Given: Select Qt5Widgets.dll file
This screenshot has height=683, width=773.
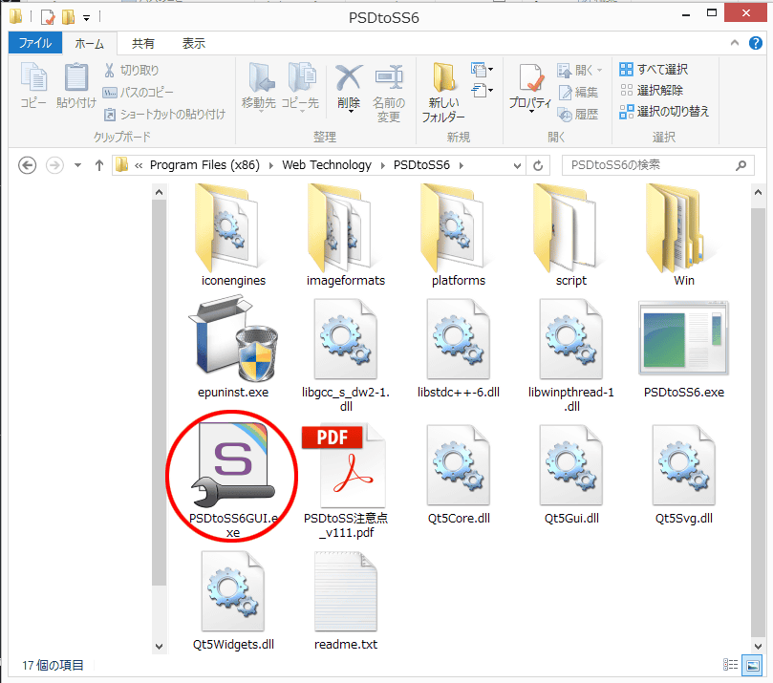Looking at the screenshot, I should (233, 601).
